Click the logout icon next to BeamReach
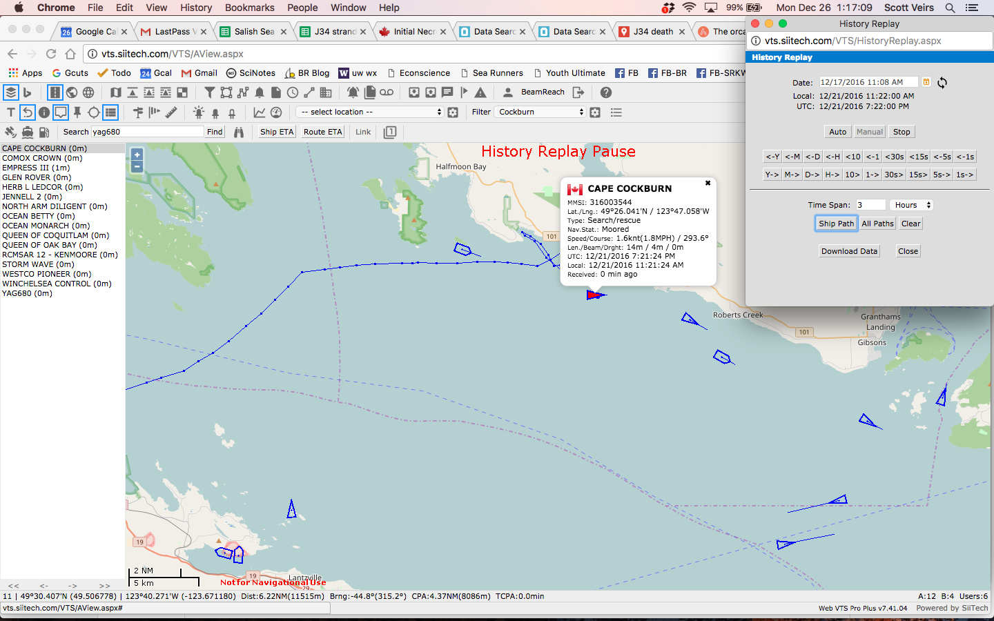 point(578,92)
